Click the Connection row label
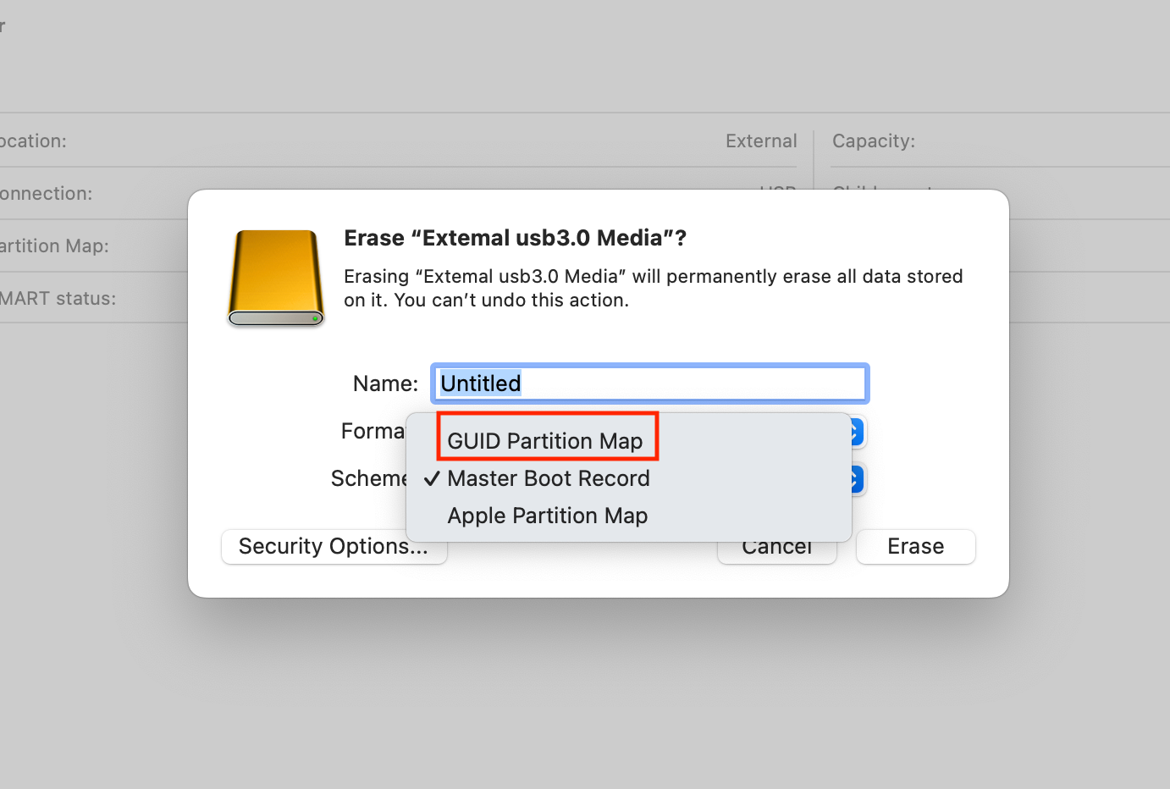 [x=46, y=193]
